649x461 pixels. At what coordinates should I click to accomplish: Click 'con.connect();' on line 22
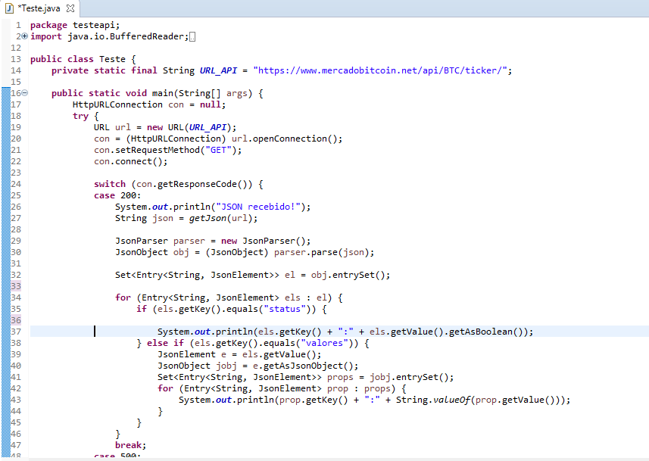[x=131, y=161]
